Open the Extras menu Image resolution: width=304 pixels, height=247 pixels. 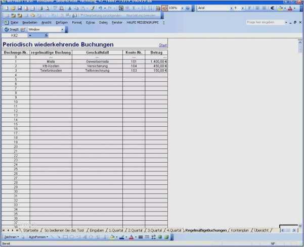[x=91, y=22]
